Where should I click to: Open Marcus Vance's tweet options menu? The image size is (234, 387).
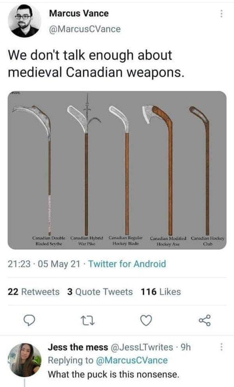coord(221,14)
